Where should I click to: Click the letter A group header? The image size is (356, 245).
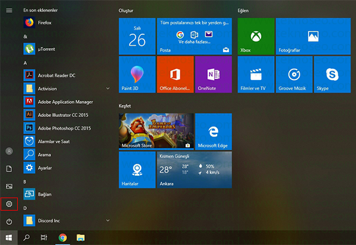pos(25,63)
